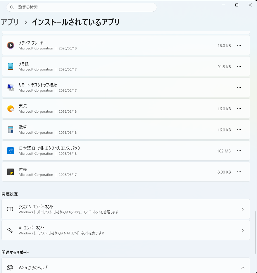Screen dimensions: 257x273
Task: Open more options for 付箋
Action: tap(239, 172)
